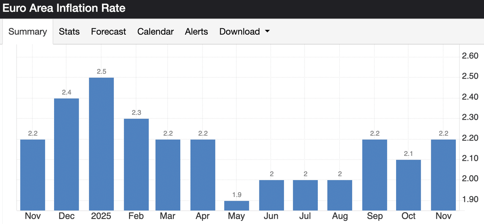Select the July bar in chart

coord(305,195)
